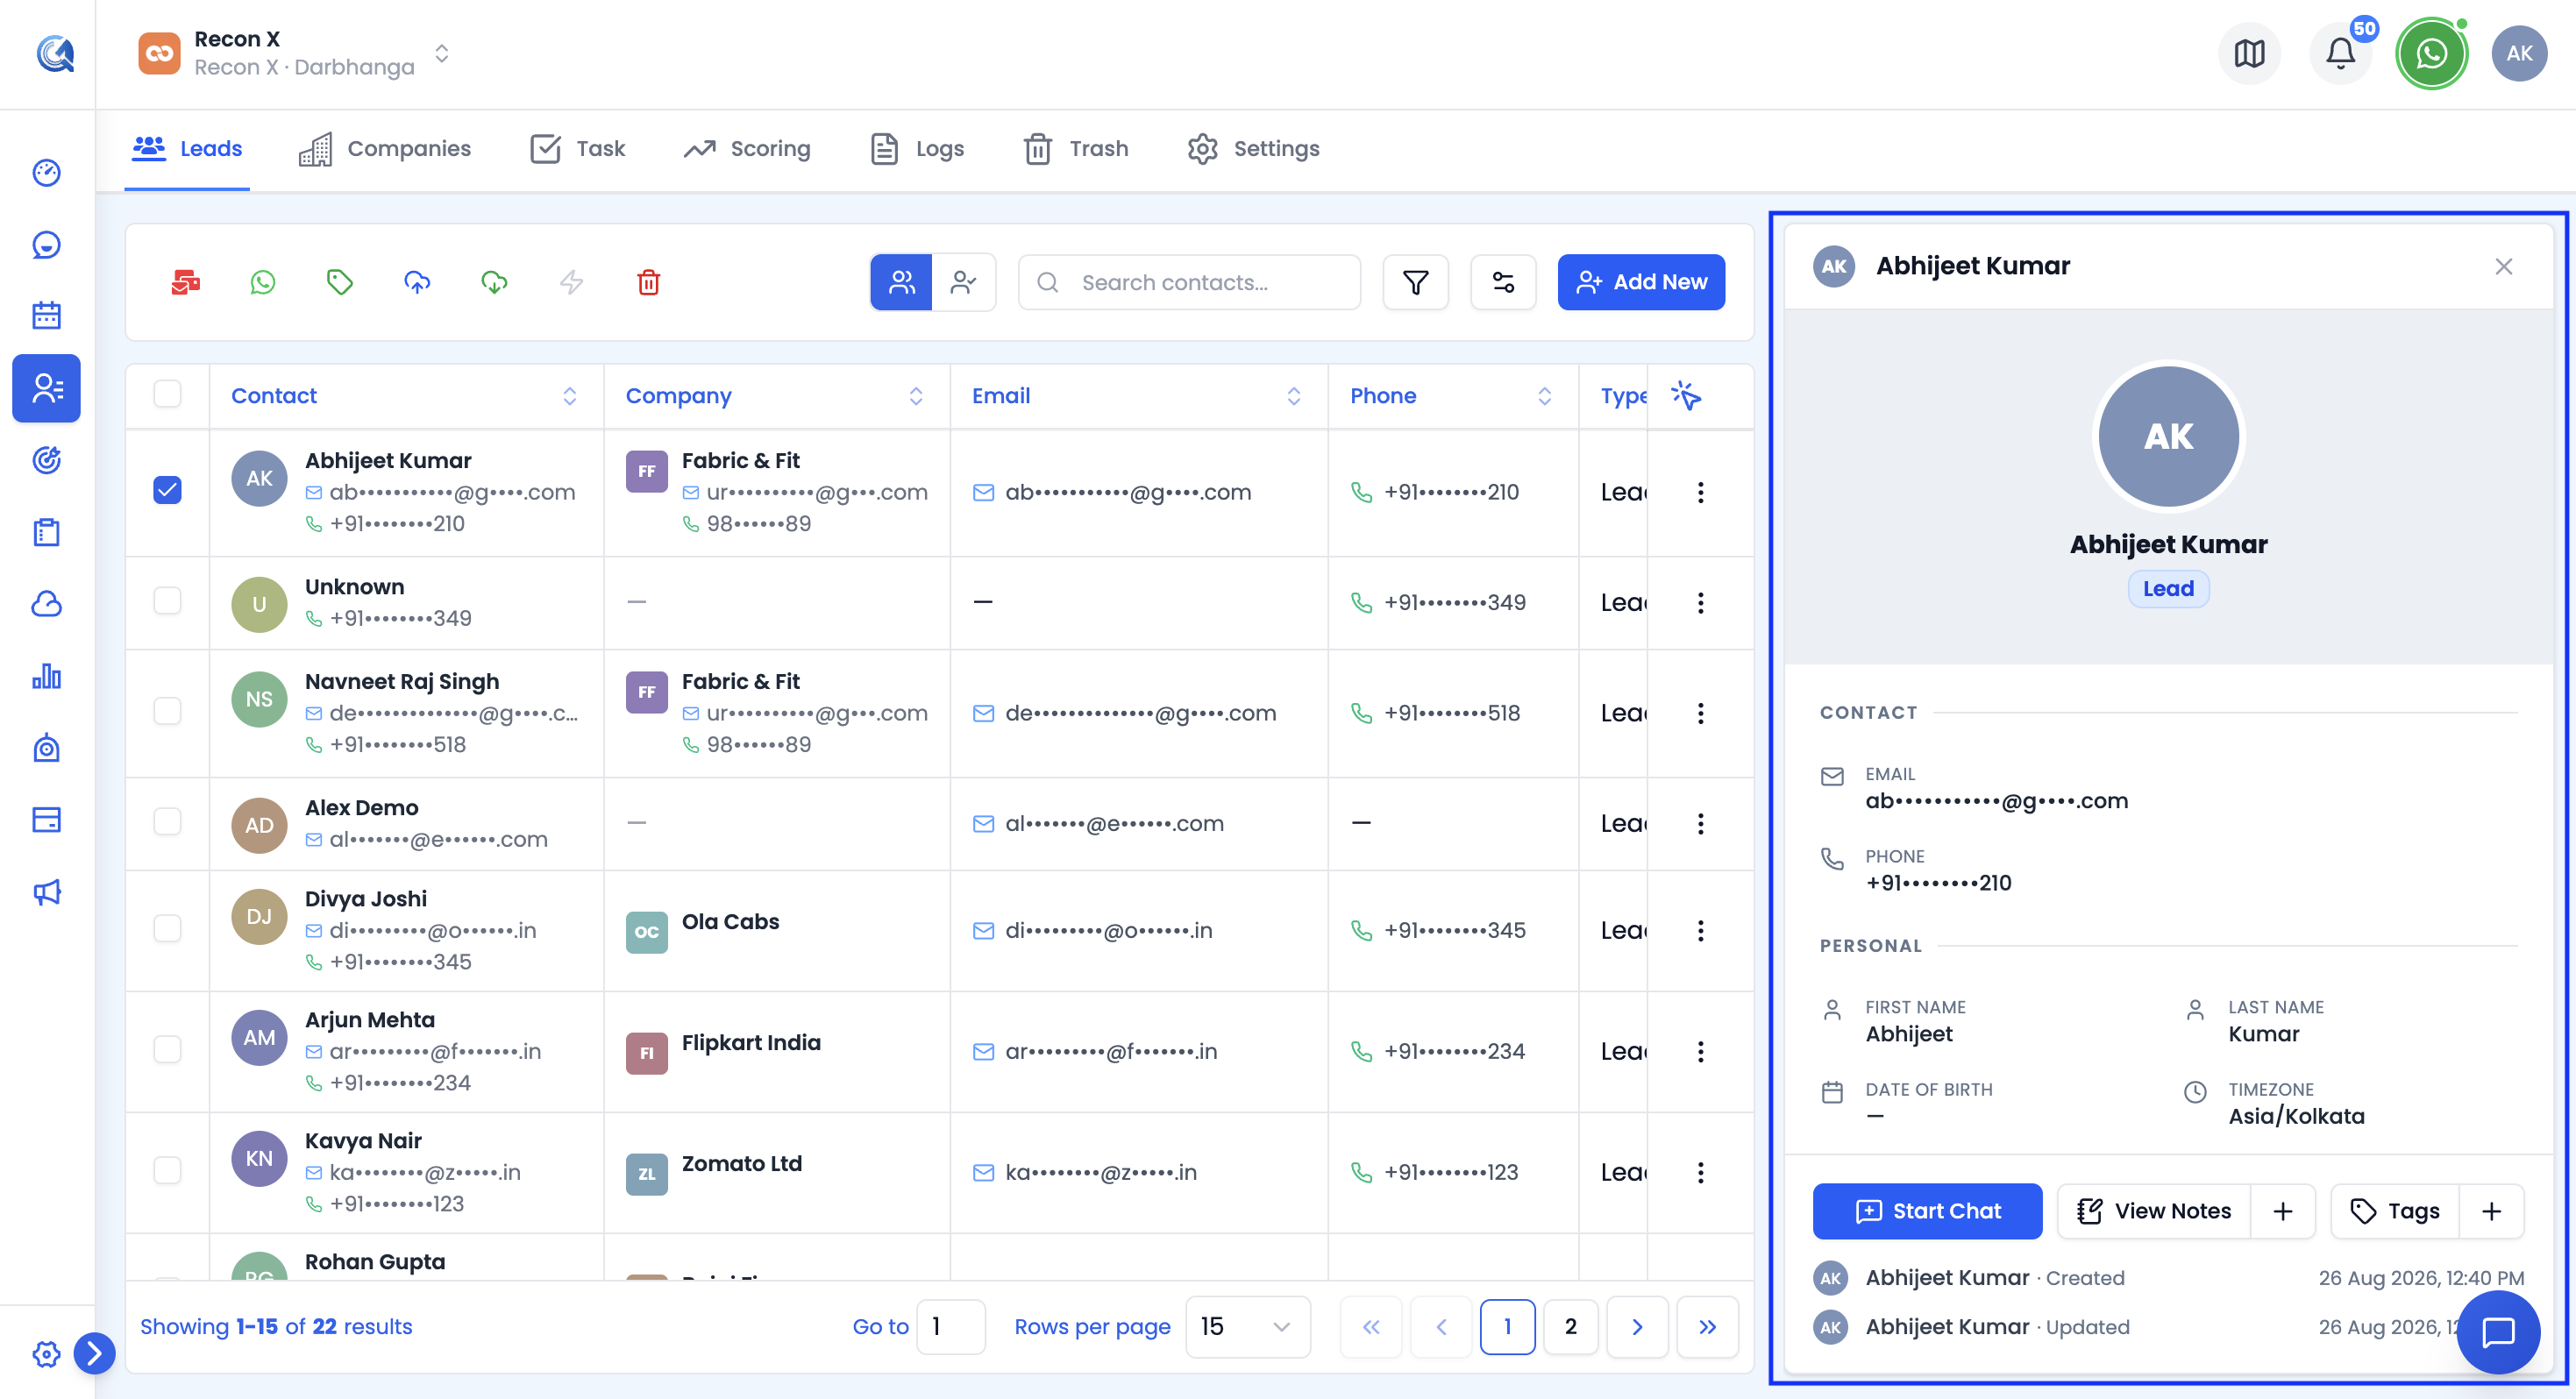Sort by the Phone column
The width and height of the screenshot is (2576, 1399).
pos(1544,396)
